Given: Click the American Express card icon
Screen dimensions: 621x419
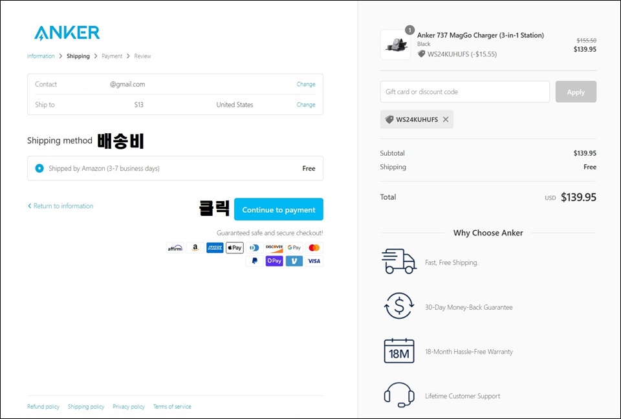Looking at the screenshot, I should 215,248.
